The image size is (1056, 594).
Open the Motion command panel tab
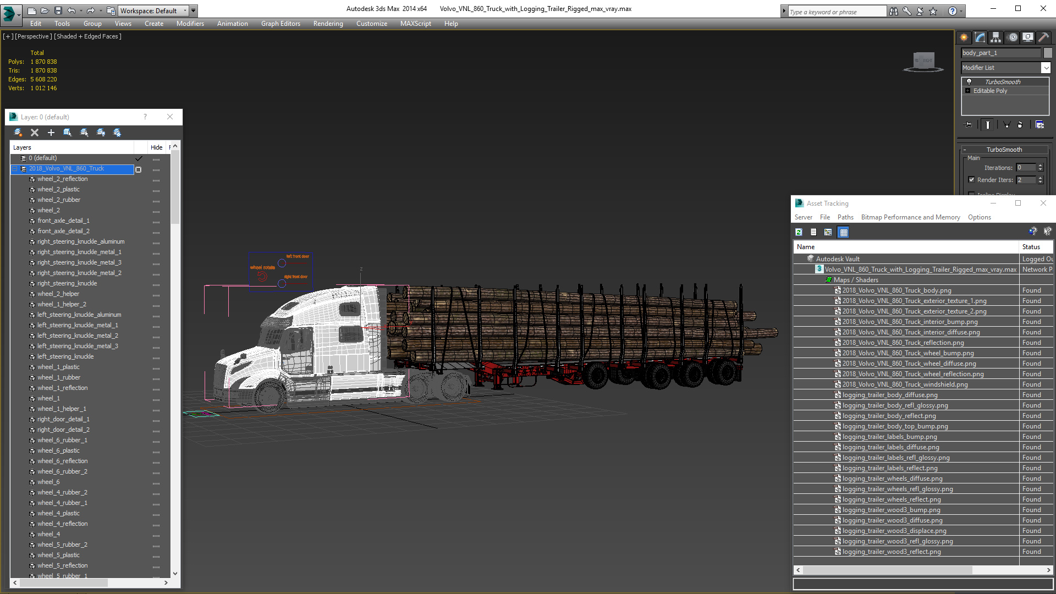1013,37
